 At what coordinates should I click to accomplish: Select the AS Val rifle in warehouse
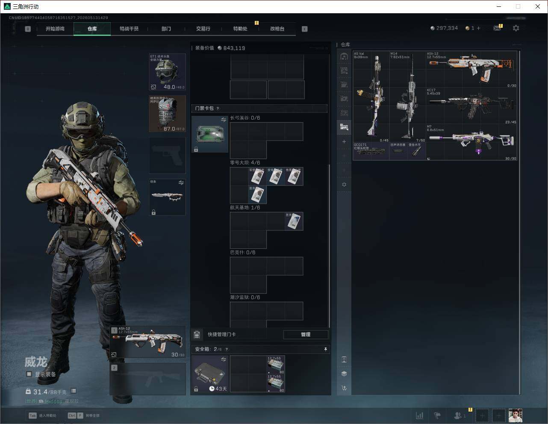point(371,97)
